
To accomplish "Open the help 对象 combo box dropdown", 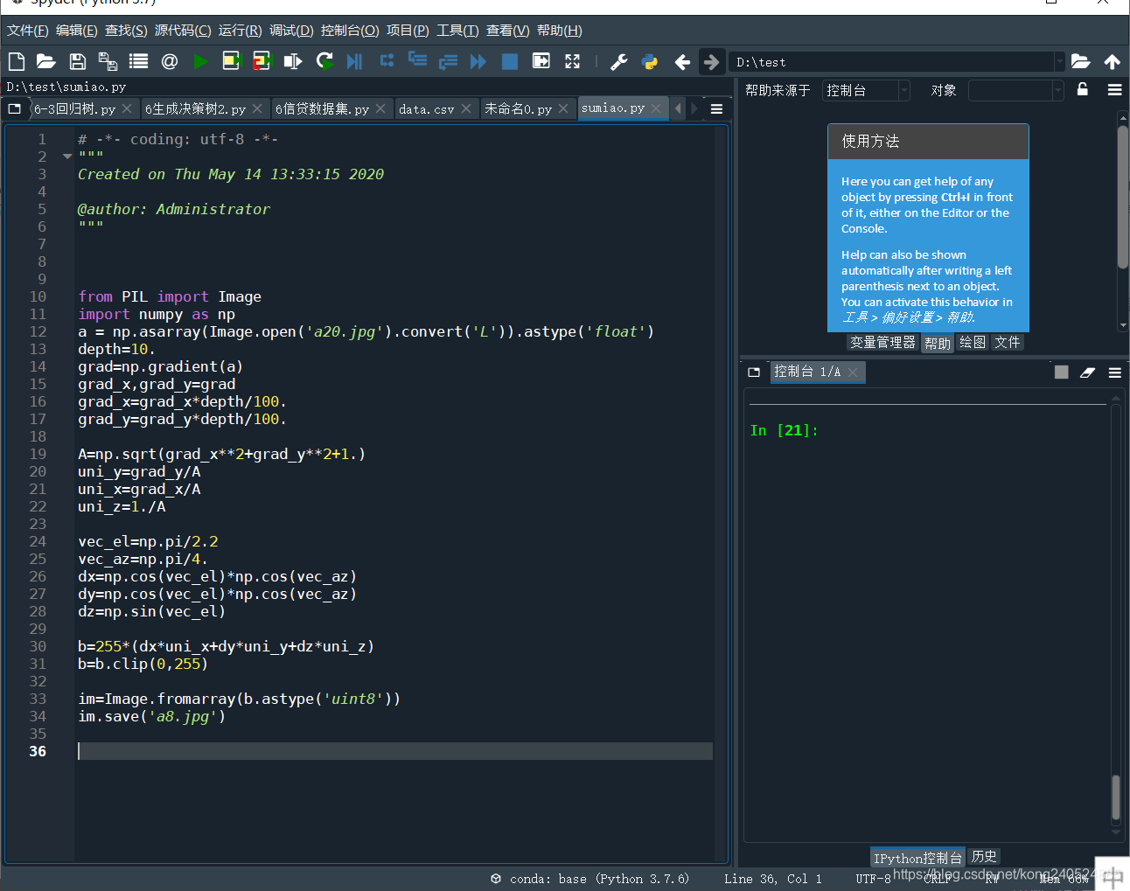I will point(1016,90).
